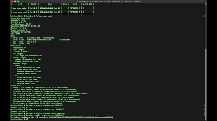Click the red close window button

pyautogui.click(x=13, y=1)
